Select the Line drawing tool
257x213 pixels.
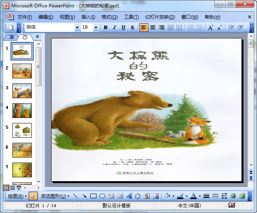pyautogui.click(x=76, y=196)
